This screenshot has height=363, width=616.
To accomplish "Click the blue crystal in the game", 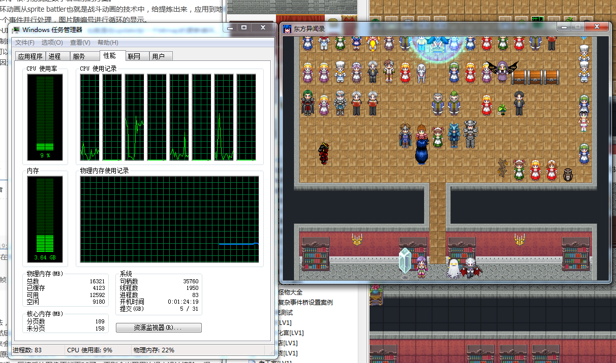I will [405, 261].
